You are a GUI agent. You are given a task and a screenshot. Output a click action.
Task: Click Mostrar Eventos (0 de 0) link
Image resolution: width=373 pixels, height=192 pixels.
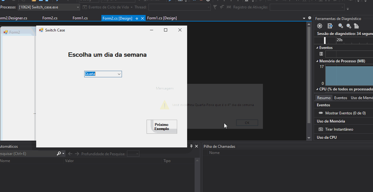tap(346, 113)
